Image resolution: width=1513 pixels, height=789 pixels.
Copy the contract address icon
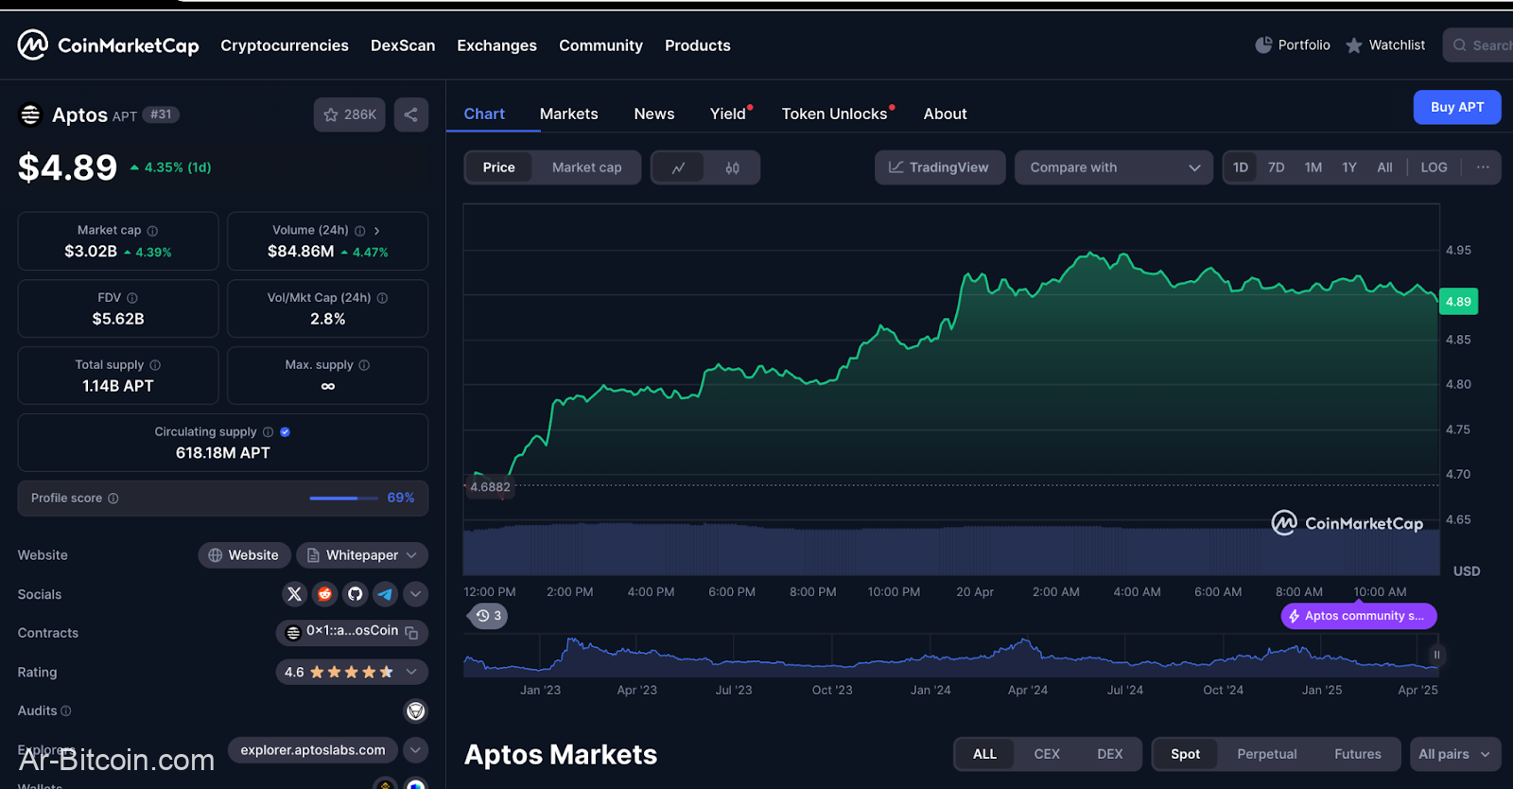[x=411, y=633]
